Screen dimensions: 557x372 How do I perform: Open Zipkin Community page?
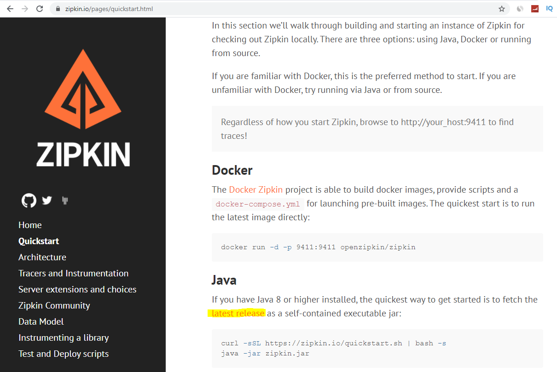click(x=54, y=305)
